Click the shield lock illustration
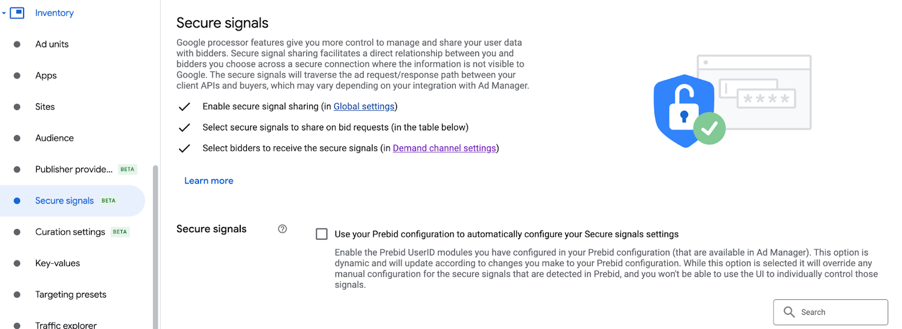Viewport: 902px width, 329px height. 684,111
